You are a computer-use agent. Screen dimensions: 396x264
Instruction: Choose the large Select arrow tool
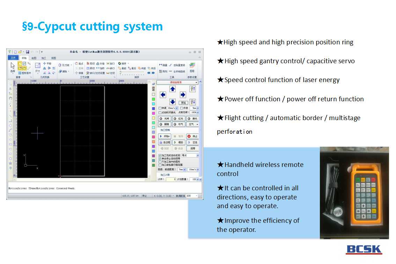point(13,66)
